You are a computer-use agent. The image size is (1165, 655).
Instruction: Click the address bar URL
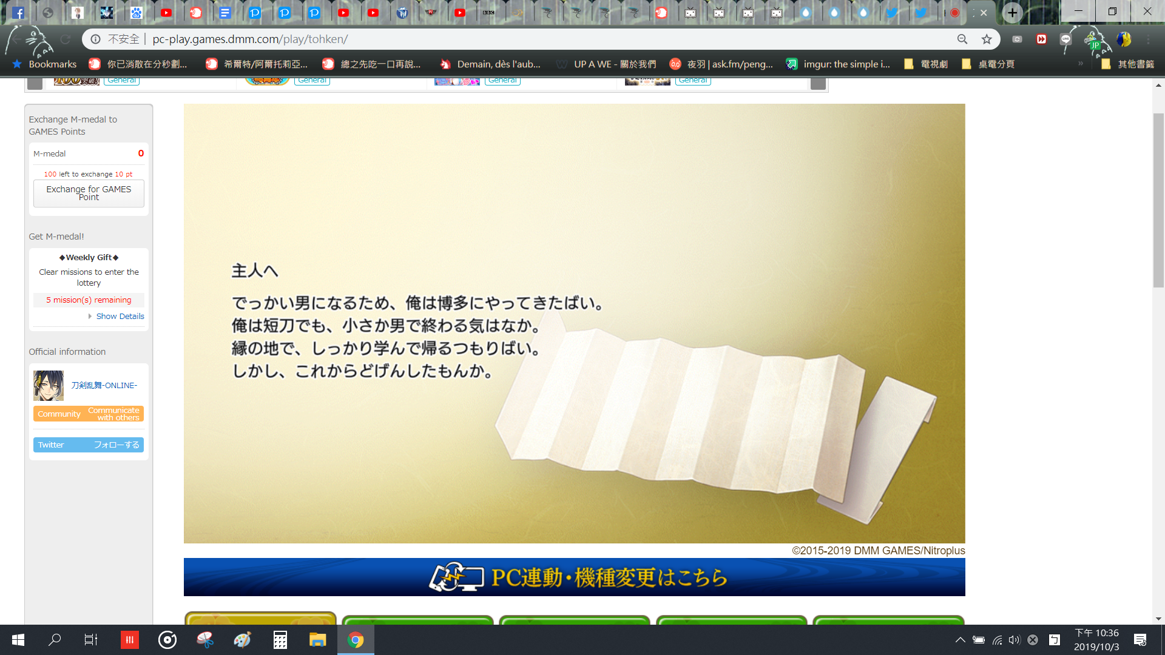(x=250, y=39)
